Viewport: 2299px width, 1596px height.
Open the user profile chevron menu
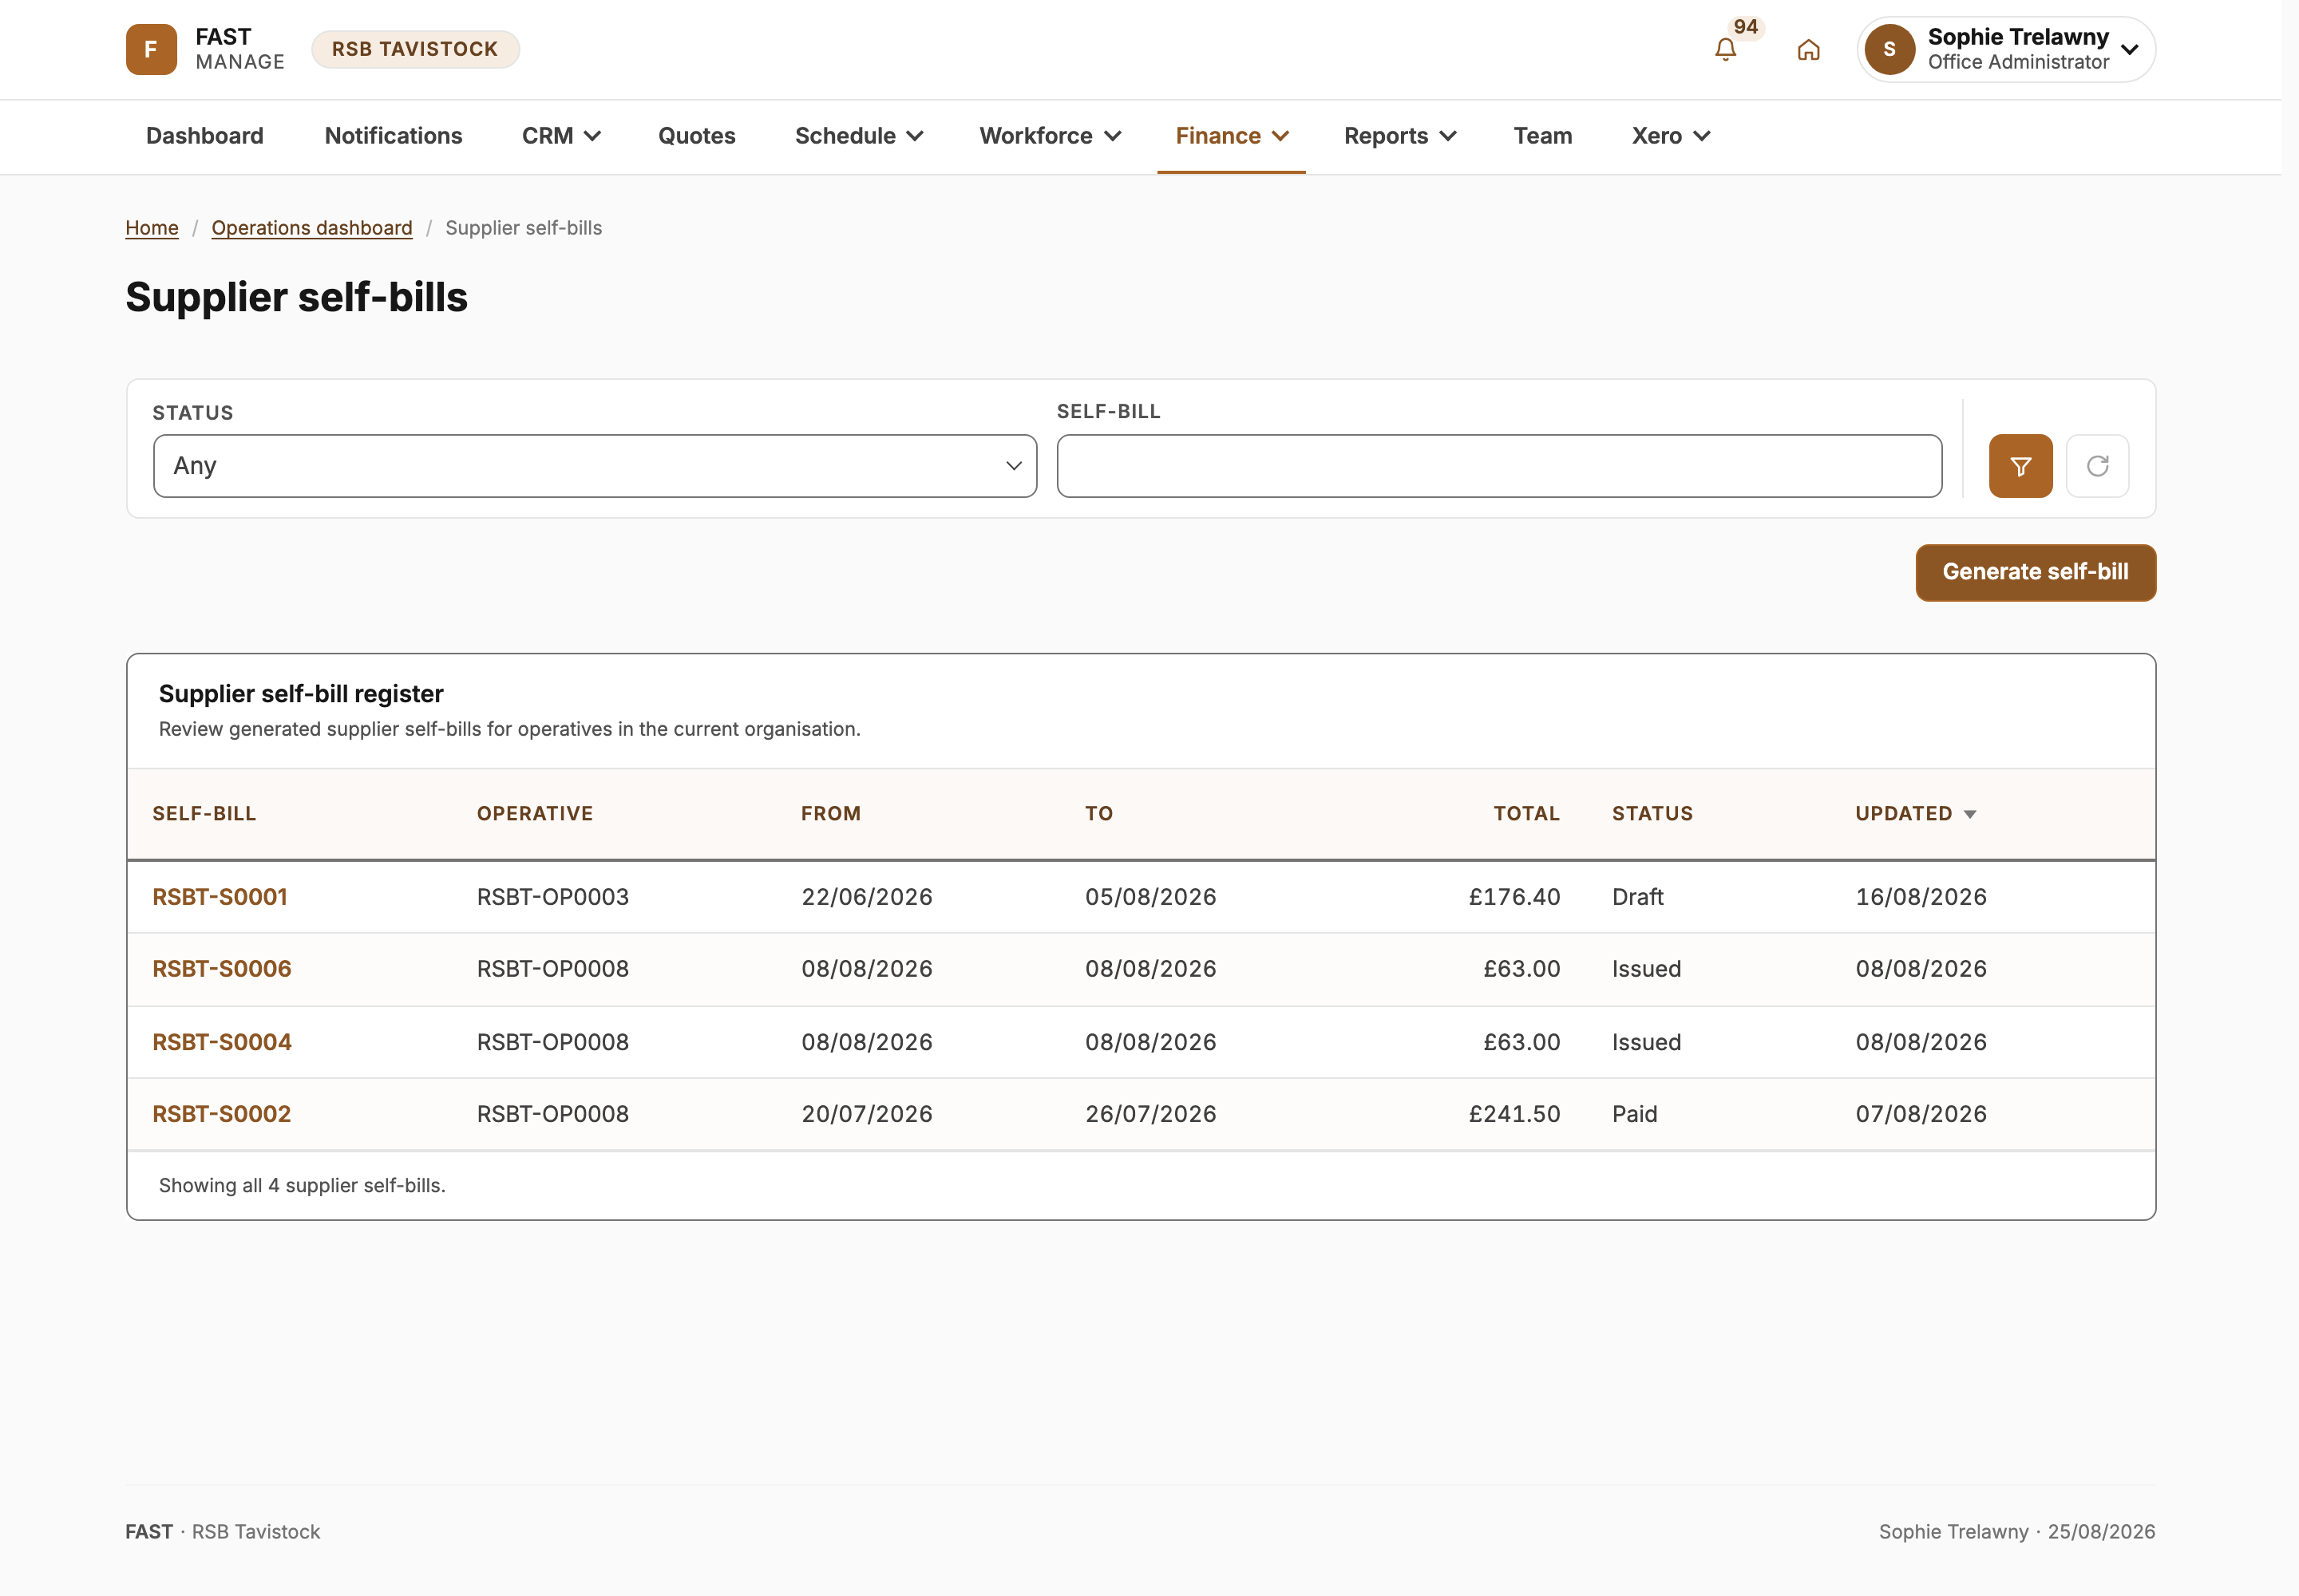coord(2130,49)
